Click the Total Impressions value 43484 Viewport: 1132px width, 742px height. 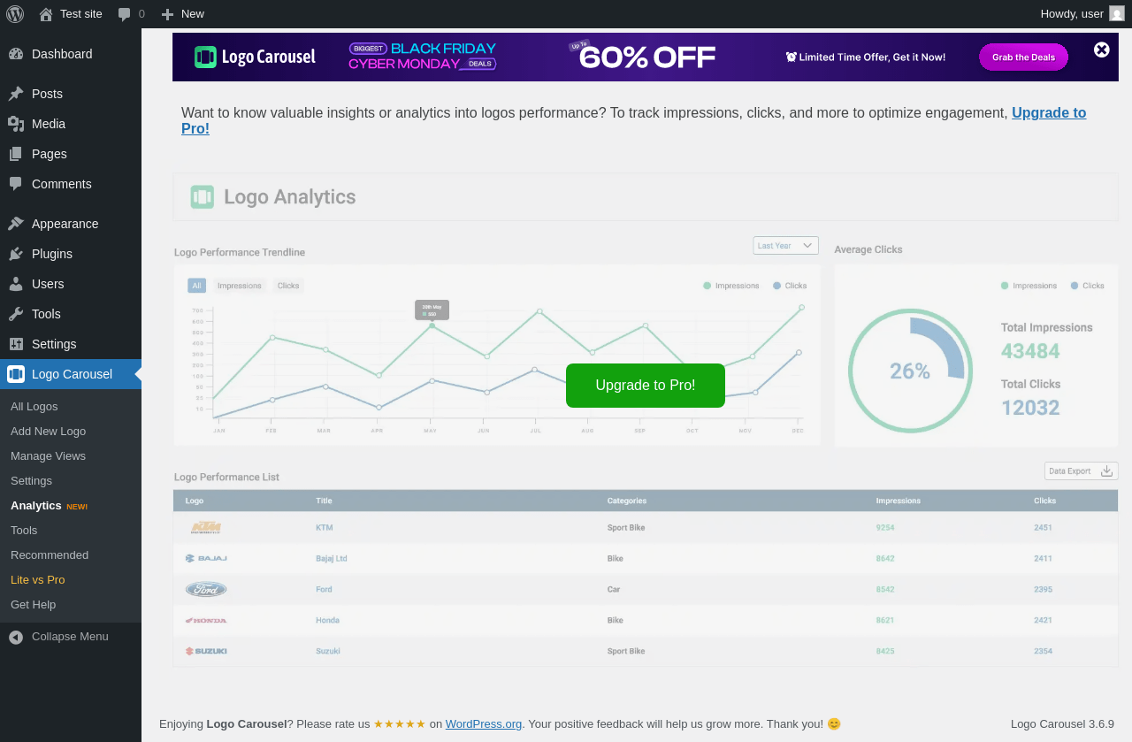[1030, 351]
